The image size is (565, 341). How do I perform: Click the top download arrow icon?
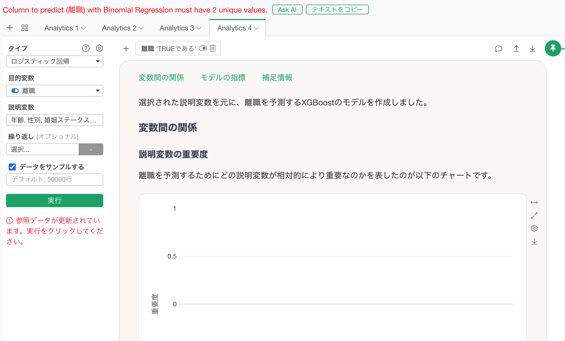pyautogui.click(x=532, y=49)
